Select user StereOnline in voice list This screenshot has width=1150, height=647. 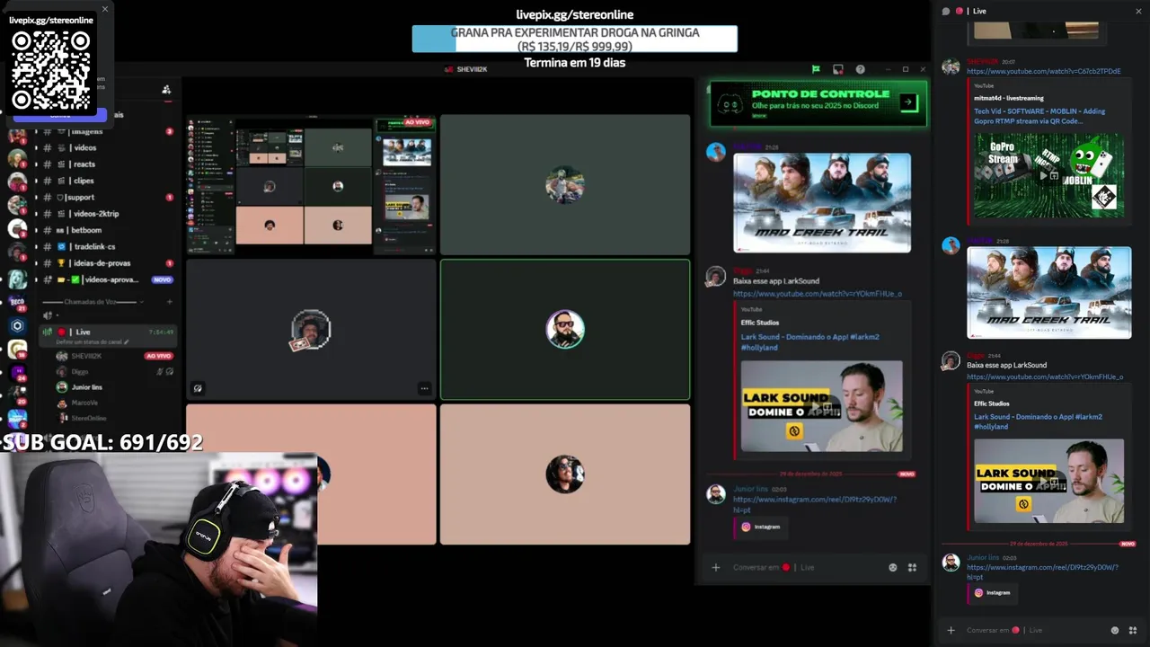(x=88, y=418)
